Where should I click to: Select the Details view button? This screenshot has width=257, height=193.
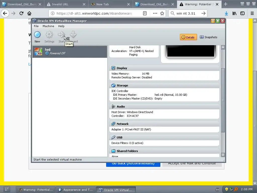point(188,37)
